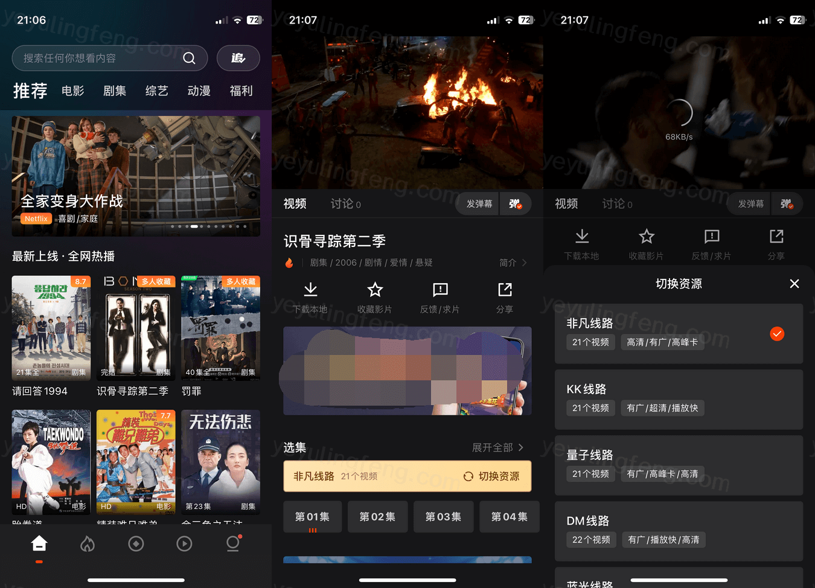Open the 罚罪 poster
This screenshot has width=815, height=588.
[x=221, y=328]
